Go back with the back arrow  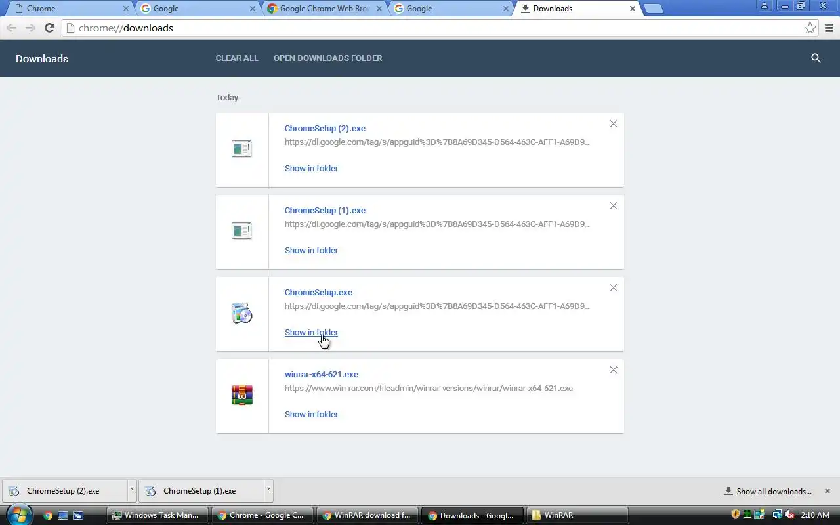11,28
